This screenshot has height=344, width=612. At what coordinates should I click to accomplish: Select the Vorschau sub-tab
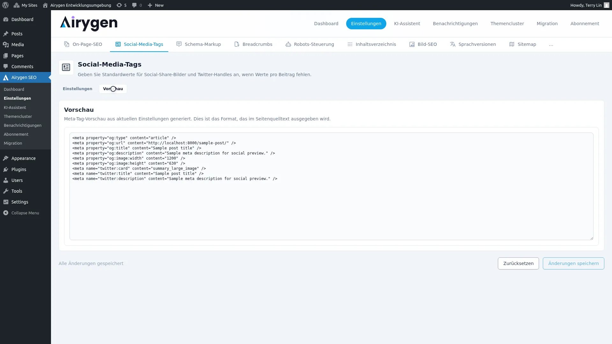[x=113, y=89]
